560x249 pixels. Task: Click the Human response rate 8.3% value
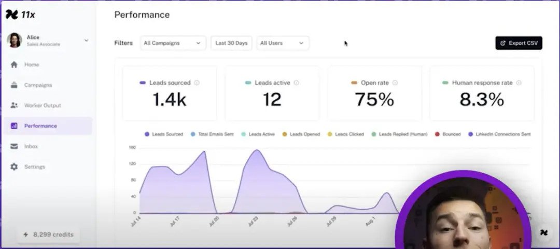coord(482,100)
